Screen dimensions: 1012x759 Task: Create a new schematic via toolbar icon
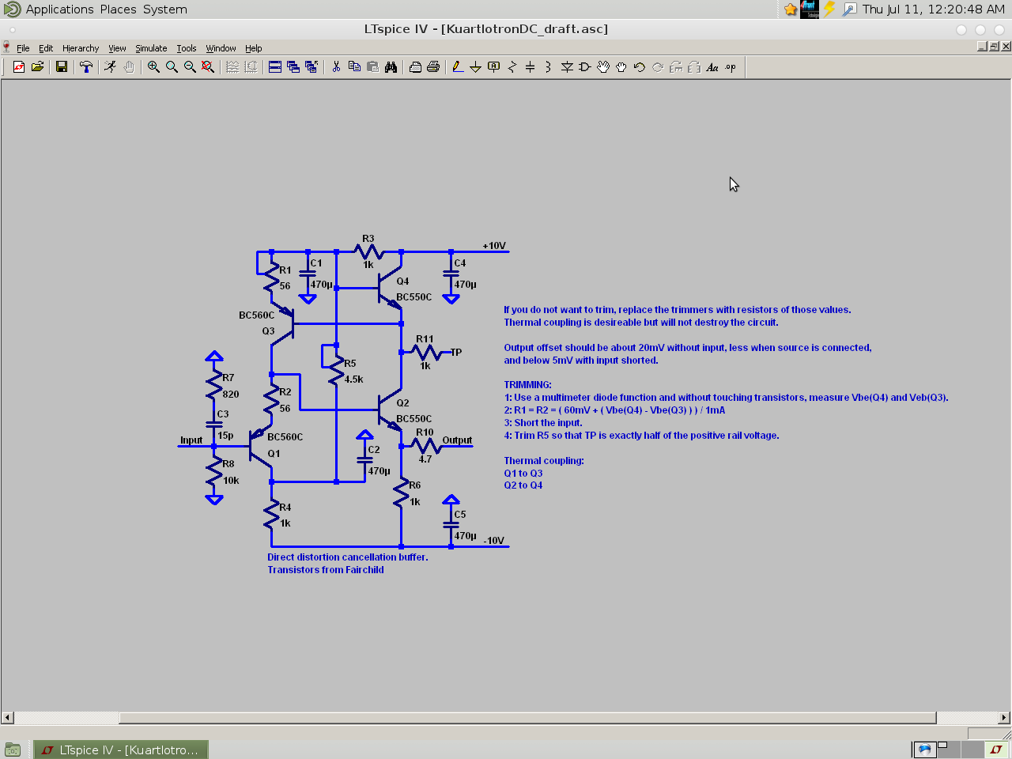[x=19, y=67]
